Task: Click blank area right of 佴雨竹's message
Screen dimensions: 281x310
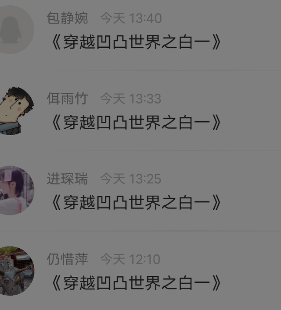Action: coord(252,122)
